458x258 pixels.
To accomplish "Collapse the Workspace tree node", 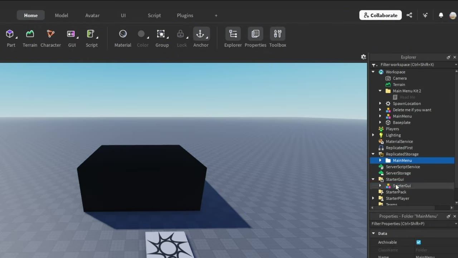I will tap(373, 72).
